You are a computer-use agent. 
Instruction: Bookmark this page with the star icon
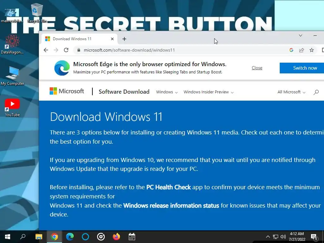click(312, 50)
